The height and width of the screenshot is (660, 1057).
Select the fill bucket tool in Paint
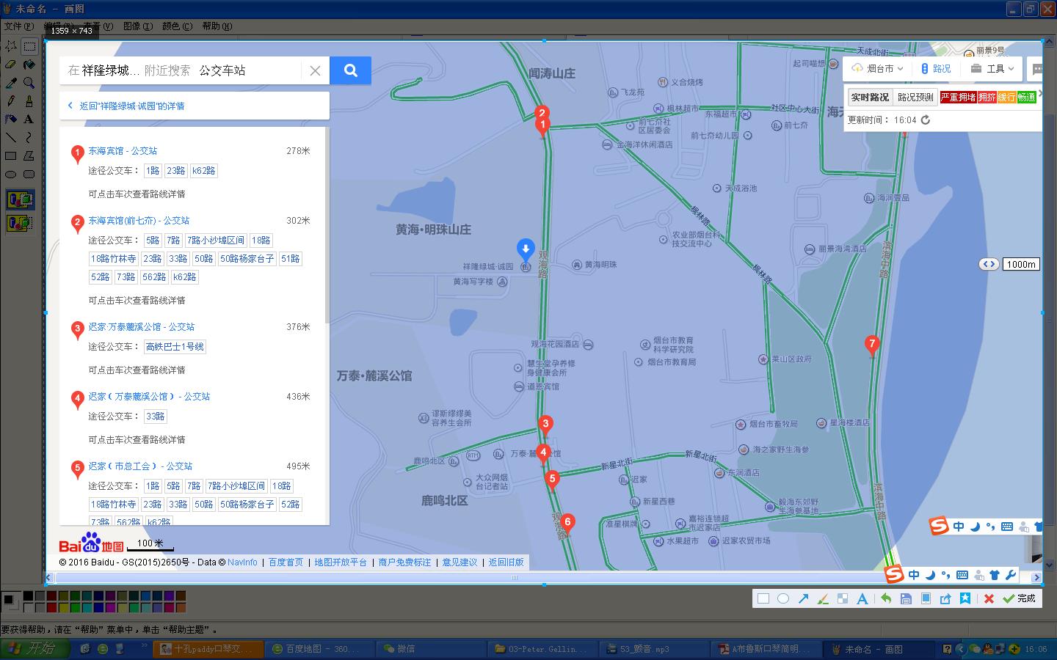click(29, 65)
